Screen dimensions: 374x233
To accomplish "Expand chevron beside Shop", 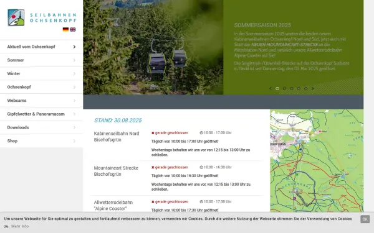I will pyautogui.click(x=74, y=141).
